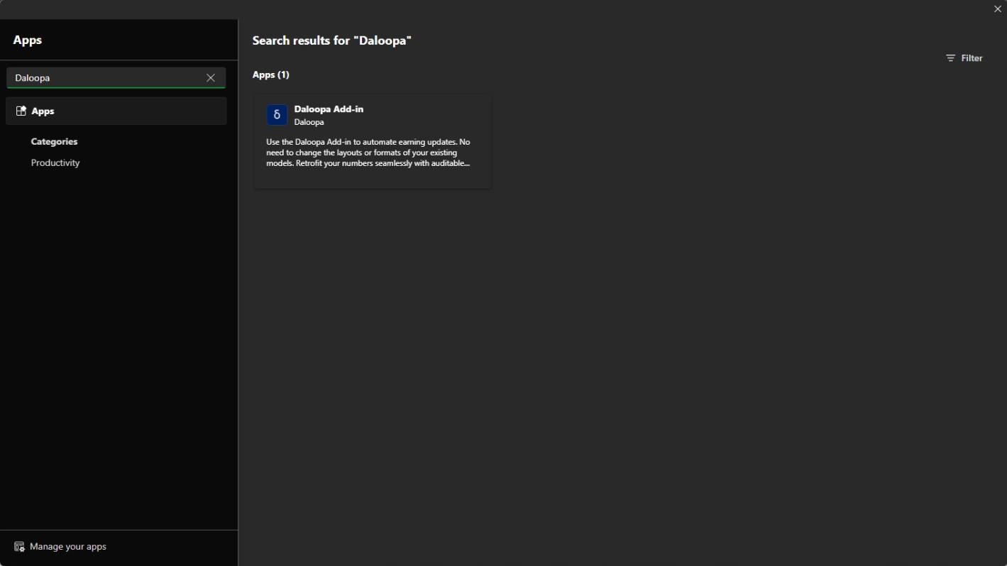Open the Productivity category
The width and height of the screenshot is (1007, 566).
tap(55, 163)
